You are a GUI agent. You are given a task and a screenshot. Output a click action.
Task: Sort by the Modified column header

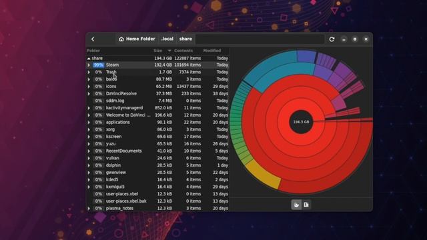[x=212, y=51]
